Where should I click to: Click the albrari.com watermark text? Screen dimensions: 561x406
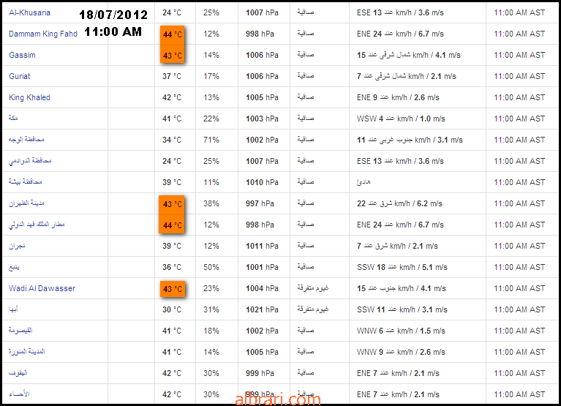(278, 399)
